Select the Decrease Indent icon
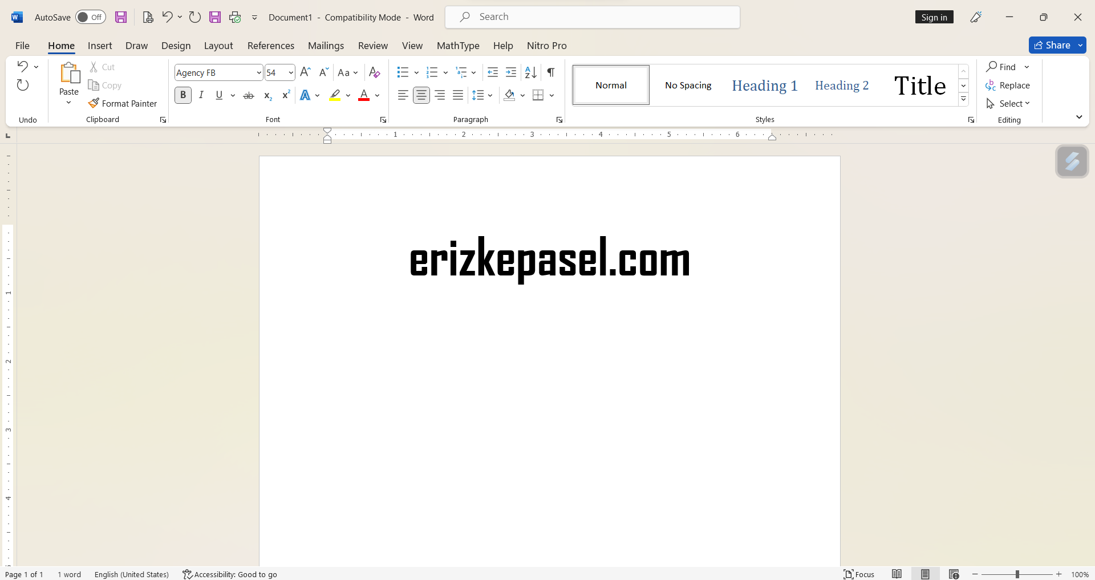The image size is (1095, 580). click(493, 72)
